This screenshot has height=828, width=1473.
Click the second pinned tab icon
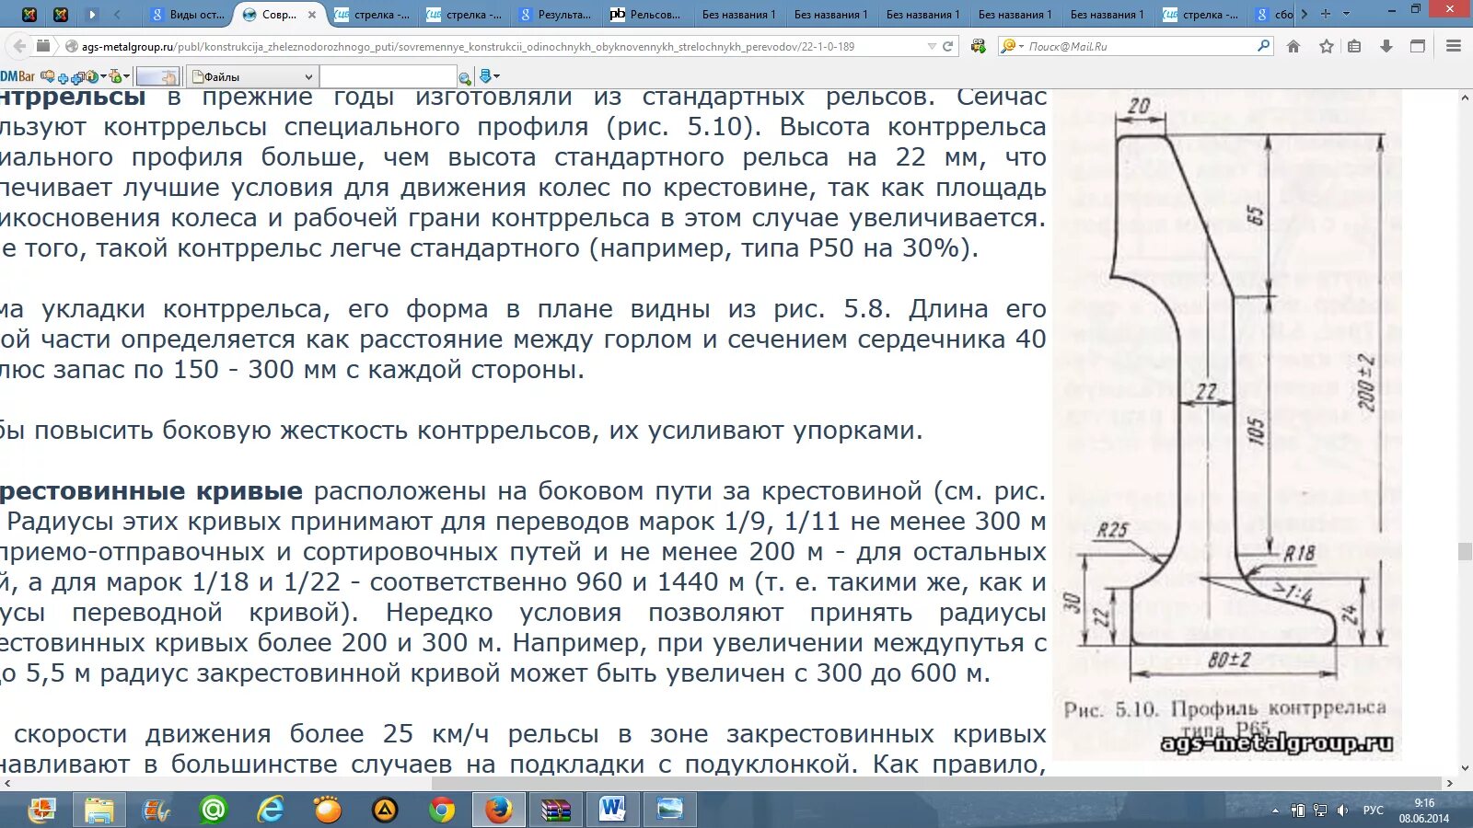(61, 14)
